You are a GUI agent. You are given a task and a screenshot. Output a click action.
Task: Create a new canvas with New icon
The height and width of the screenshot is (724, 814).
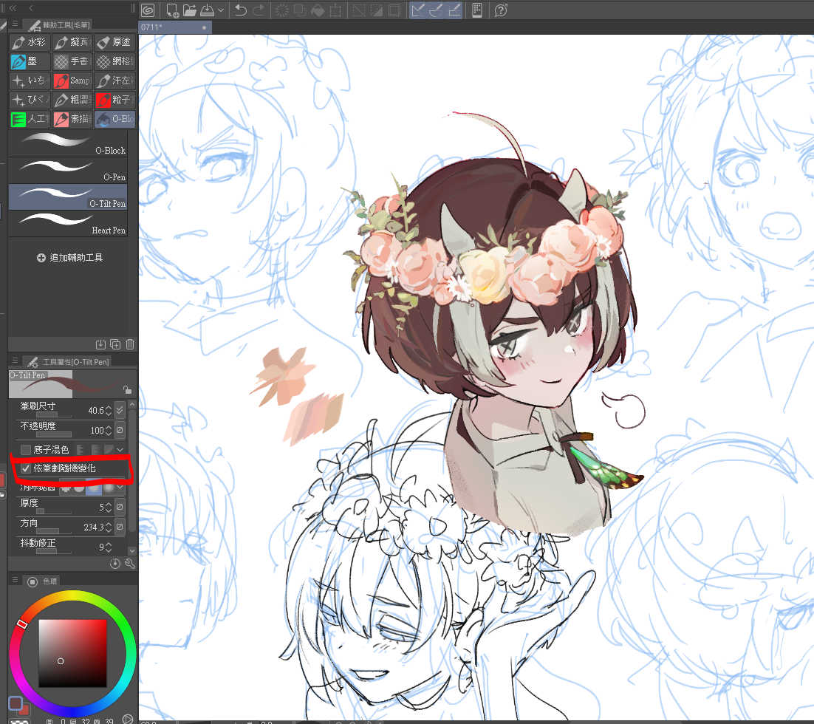pyautogui.click(x=173, y=10)
